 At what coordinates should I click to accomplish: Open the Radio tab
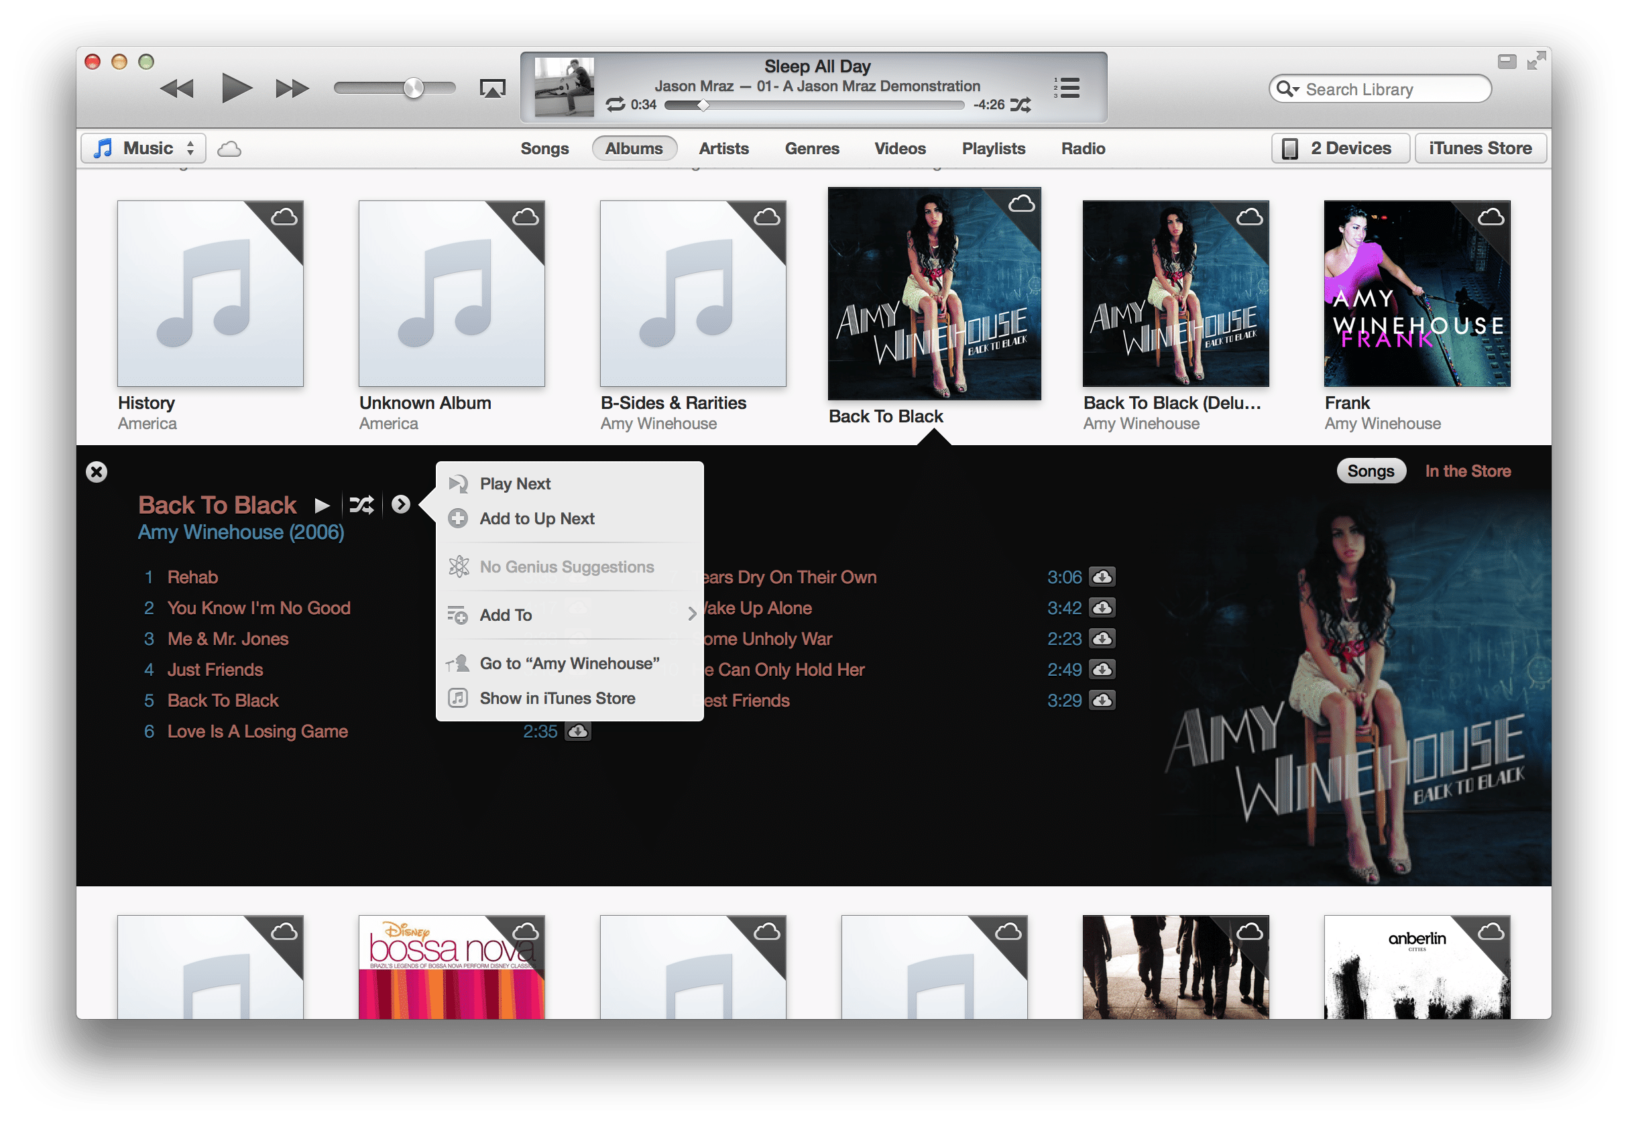(x=1084, y=149)
